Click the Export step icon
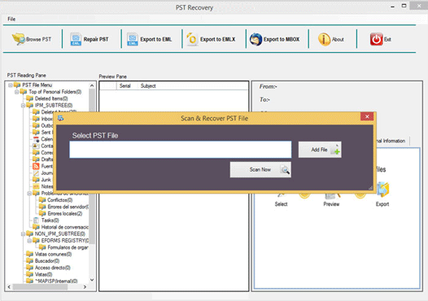428x301 pixels. click(x=383, y=189)
